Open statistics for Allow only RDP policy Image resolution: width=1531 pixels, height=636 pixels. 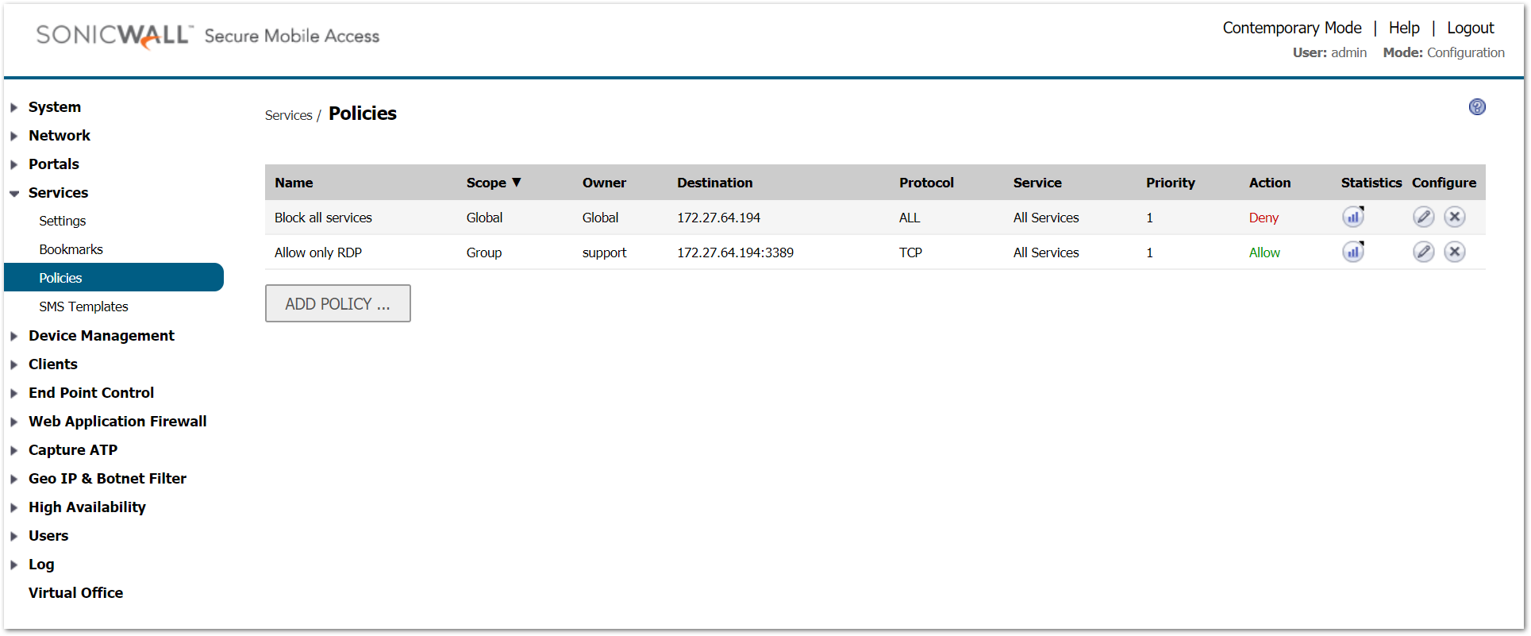(x=1353, y=252)
